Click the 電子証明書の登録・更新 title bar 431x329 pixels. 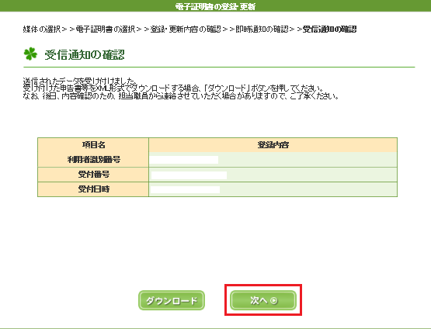[216, 6]
